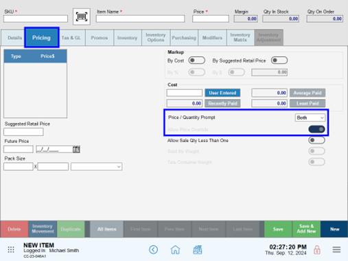Click the Price$ column header
Viewport: 348px width, 261px height.
[47, 56]
